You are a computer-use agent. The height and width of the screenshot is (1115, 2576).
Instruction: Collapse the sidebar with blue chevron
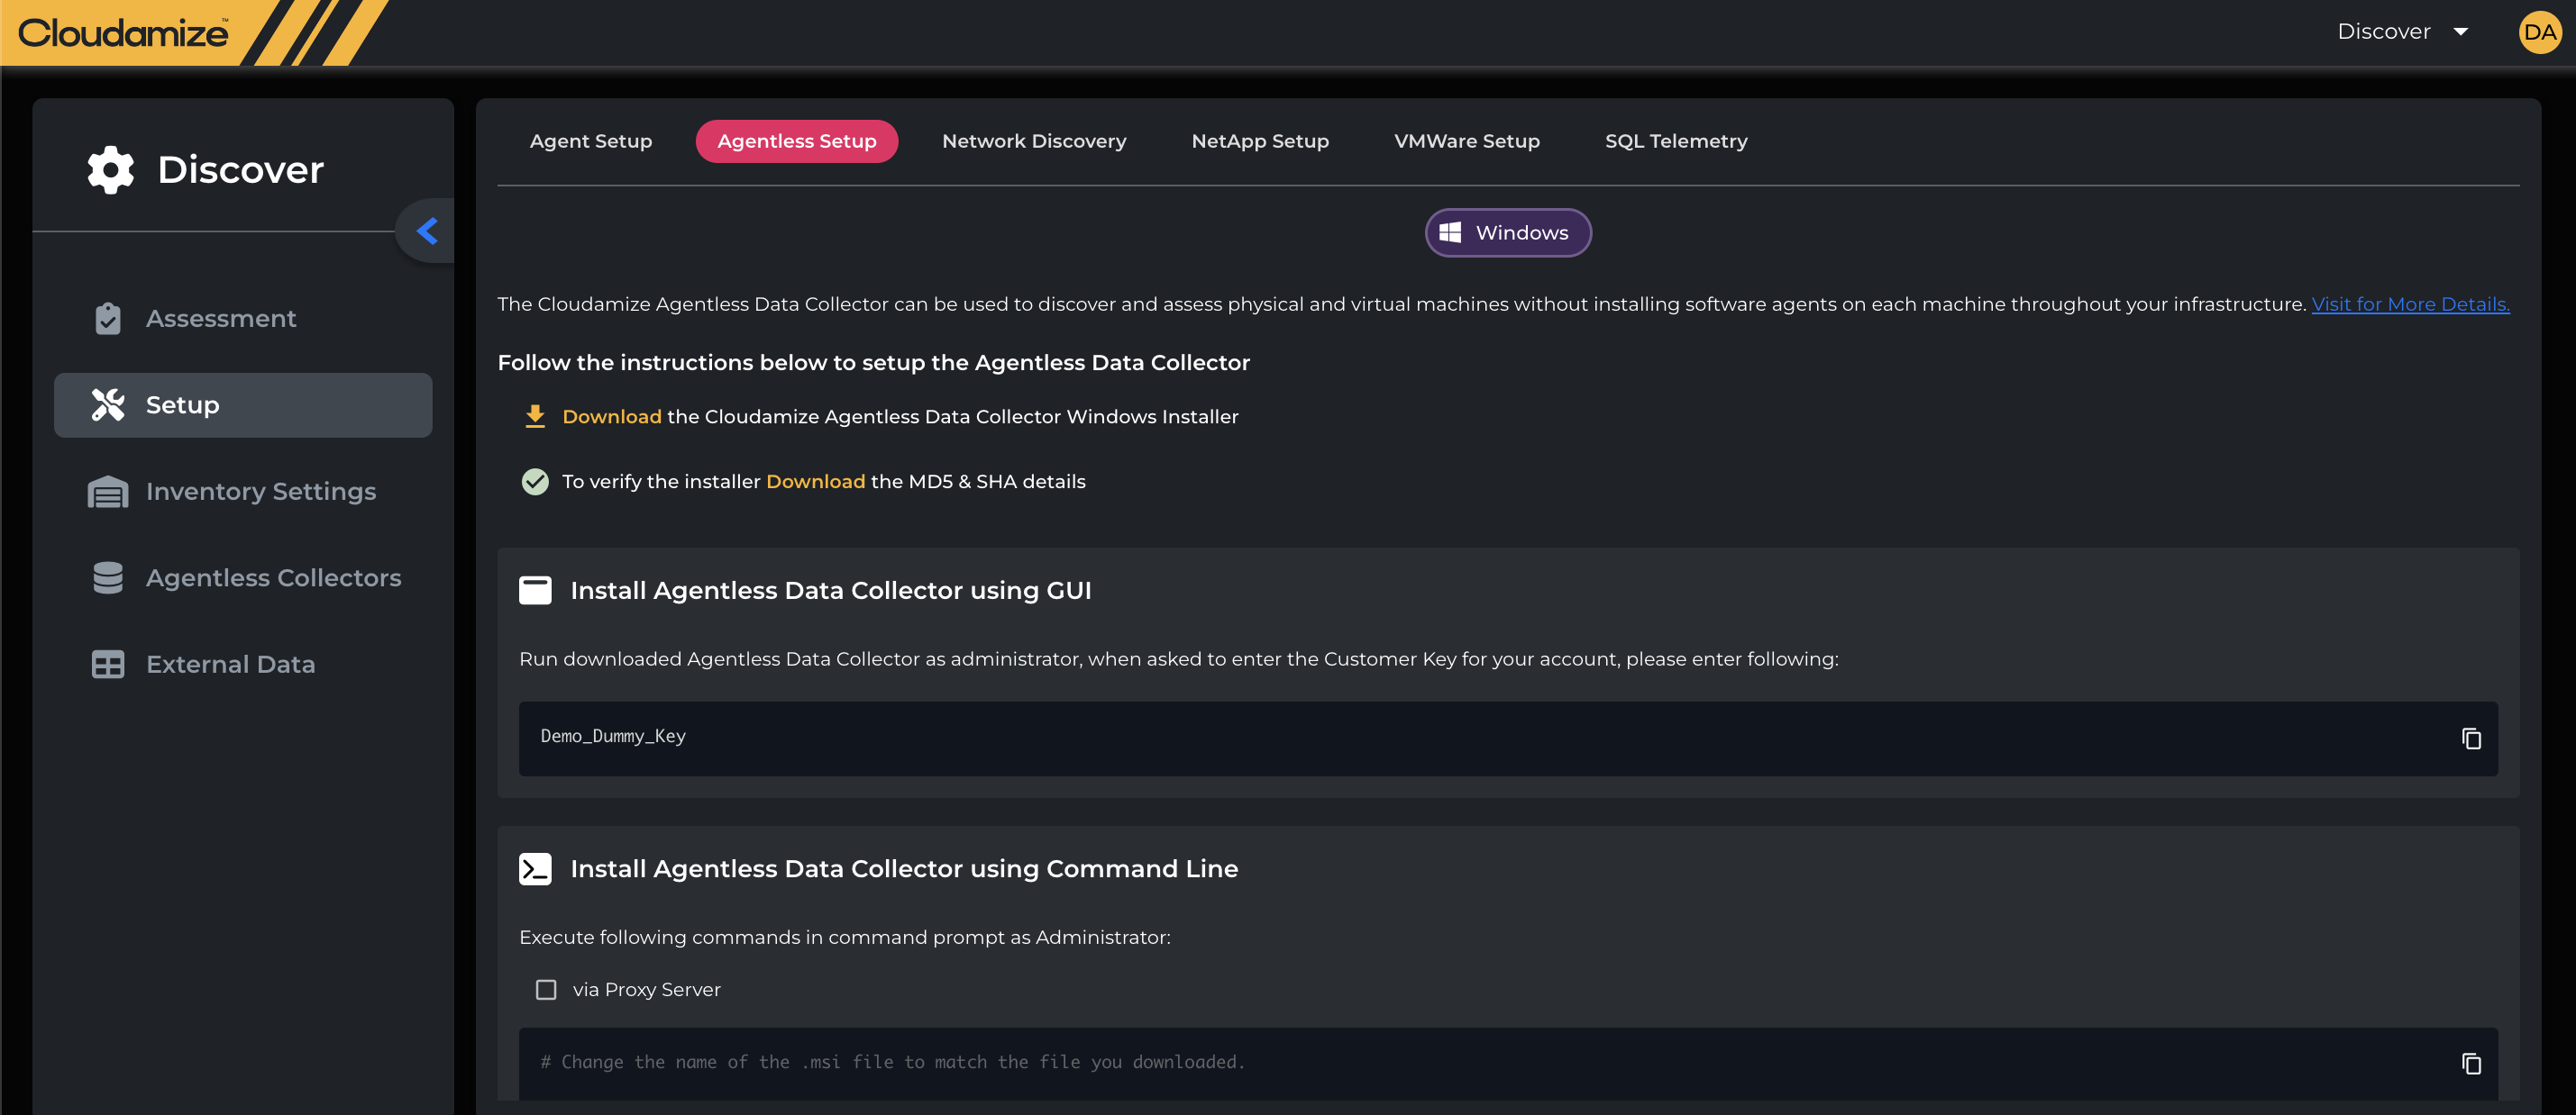(x=427, y=231)
